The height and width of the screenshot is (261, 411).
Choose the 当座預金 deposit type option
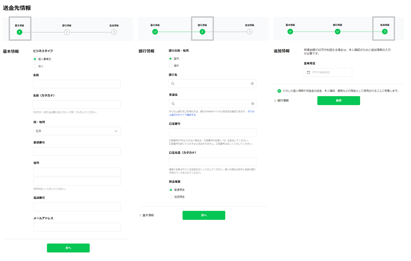click(x=171, y=197)
